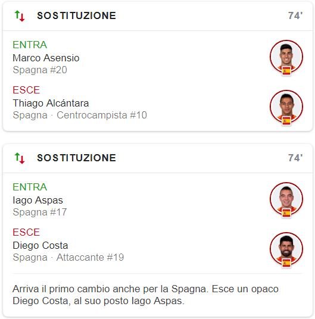This screenshot has width=315, height=319.
Task: Click the Spain flag badge under Diego Costa's photo
Action: click(286, 264)
